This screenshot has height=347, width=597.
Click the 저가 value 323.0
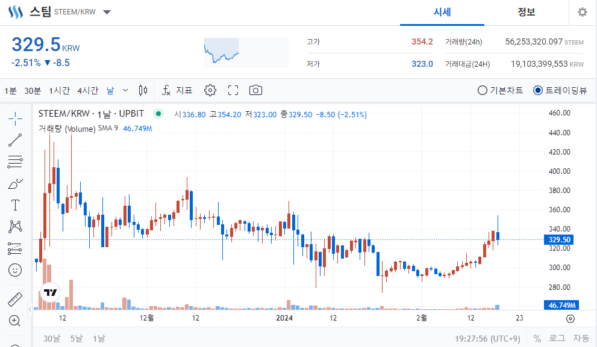(422, 64)
